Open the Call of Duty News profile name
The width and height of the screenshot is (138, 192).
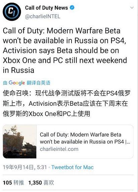point(46,8)
